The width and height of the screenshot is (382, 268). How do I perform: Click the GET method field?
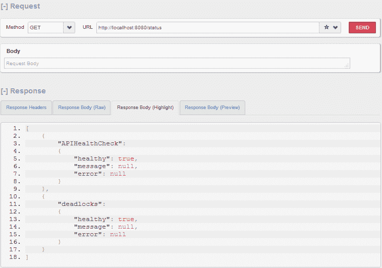tap(45, 27)
